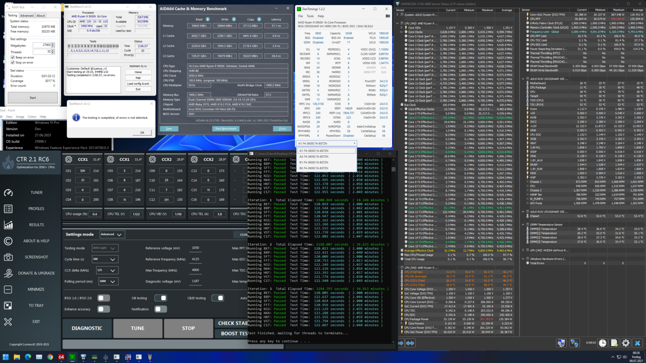The image size is (646, 363).
Task: Open the Cycle time dropdown
Action: [104, 259]
